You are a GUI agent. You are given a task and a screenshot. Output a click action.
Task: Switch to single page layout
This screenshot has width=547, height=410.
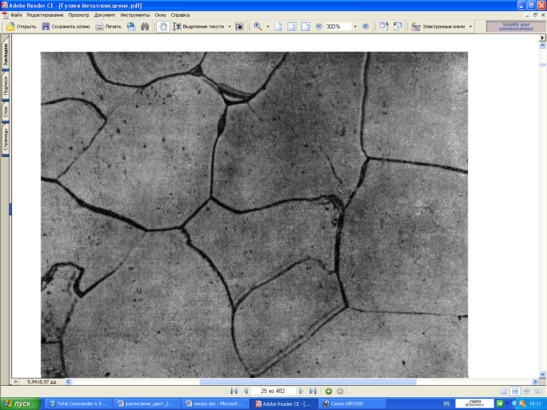pos(503,391)
